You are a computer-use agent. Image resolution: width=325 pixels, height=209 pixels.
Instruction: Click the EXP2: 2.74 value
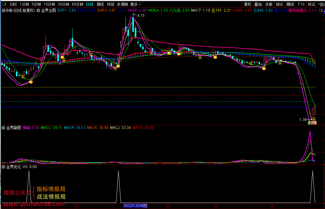(87, 10)
